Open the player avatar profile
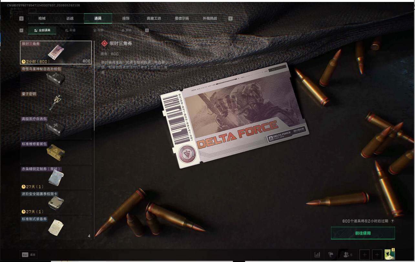The width and height of the screenshot is (415, 262). click(x=390, y=254)
